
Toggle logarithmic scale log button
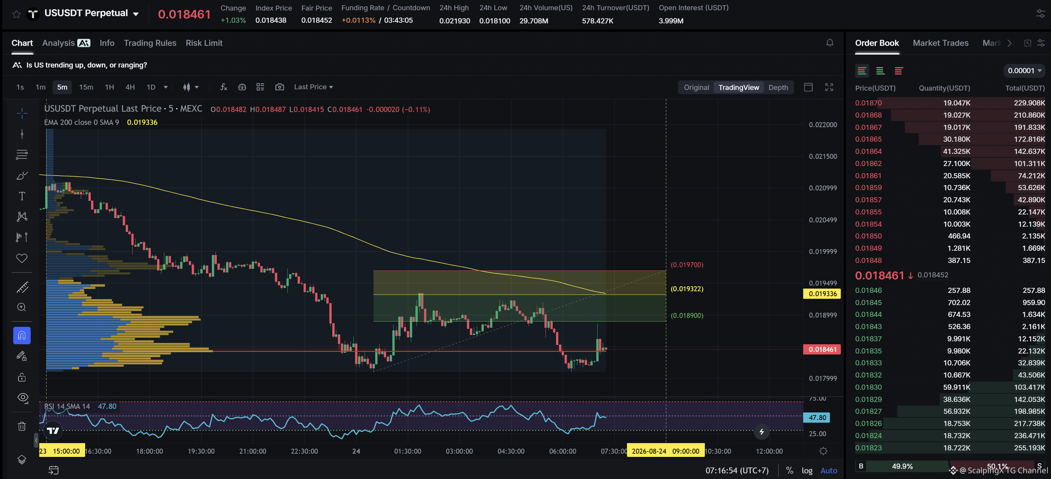tap(806, 470)
